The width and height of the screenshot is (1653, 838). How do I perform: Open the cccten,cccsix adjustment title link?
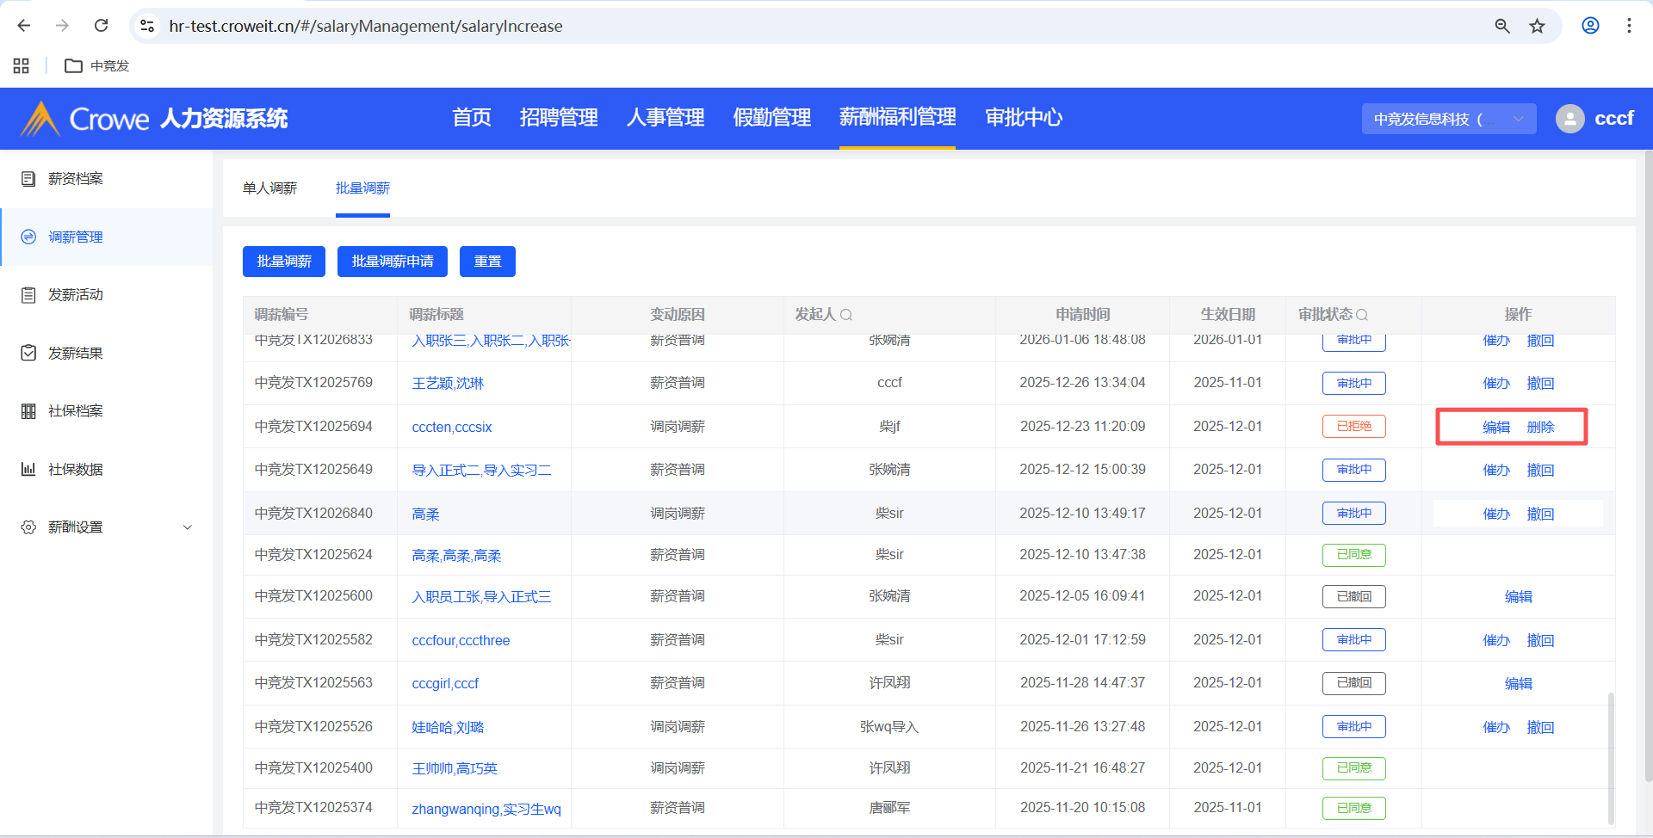click(452, 428)
